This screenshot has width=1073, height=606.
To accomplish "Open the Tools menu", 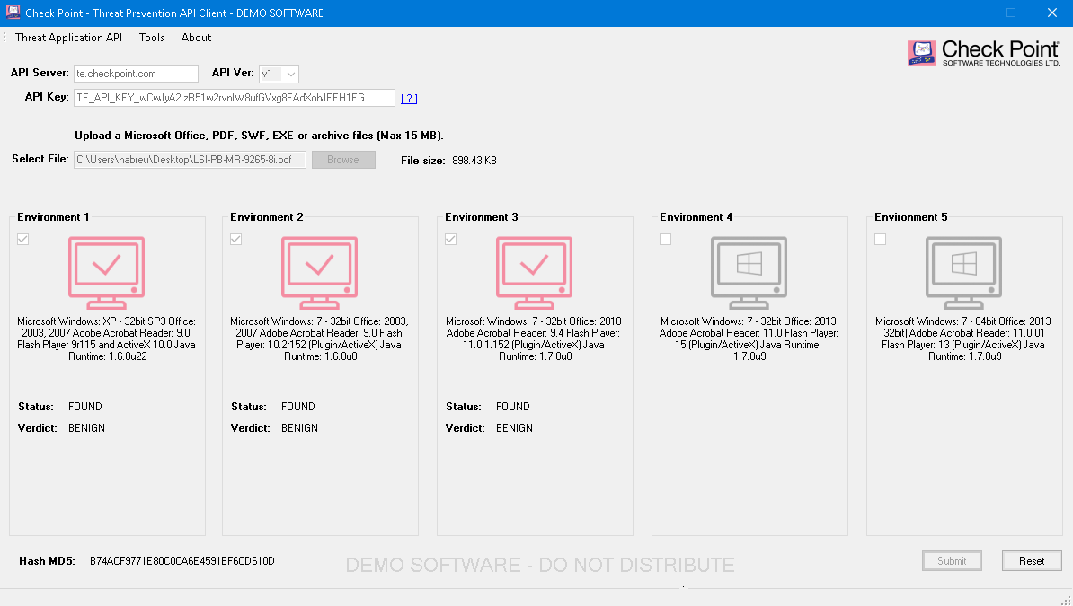I will click(x=151, y=38).
